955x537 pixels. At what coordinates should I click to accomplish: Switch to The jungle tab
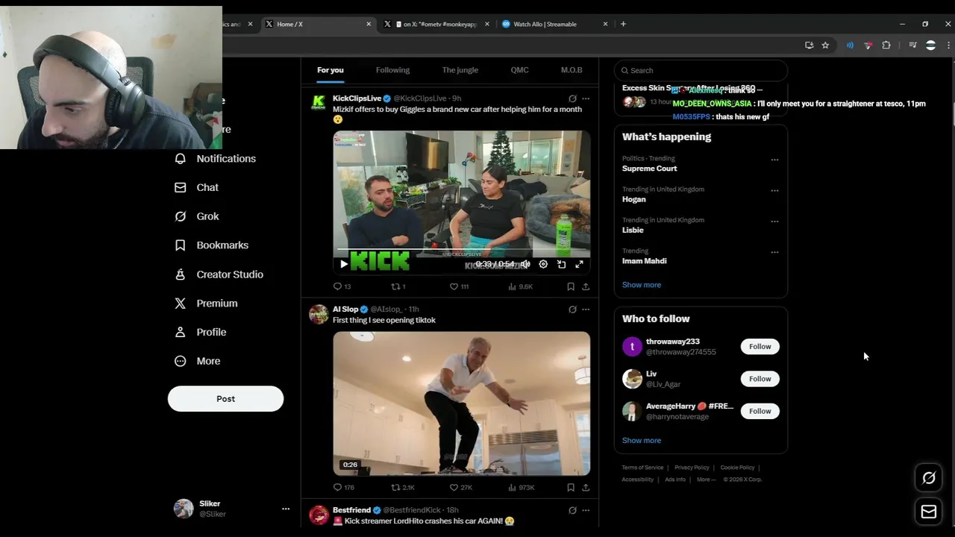(x=460, y=70)
